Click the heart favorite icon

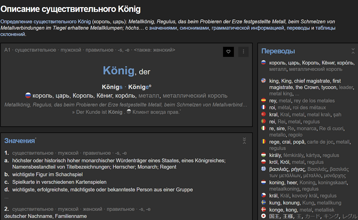[228, 52]
